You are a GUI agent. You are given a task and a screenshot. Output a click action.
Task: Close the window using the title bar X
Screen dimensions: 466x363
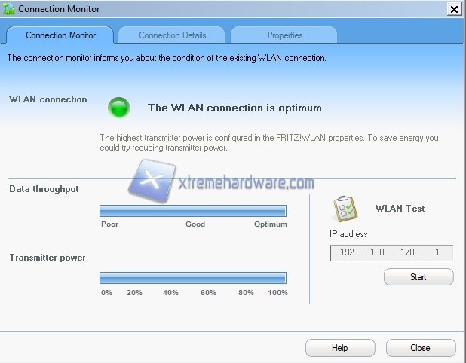(453, 9)
